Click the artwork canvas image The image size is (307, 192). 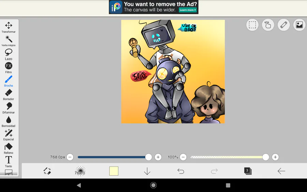coord(173,71)
